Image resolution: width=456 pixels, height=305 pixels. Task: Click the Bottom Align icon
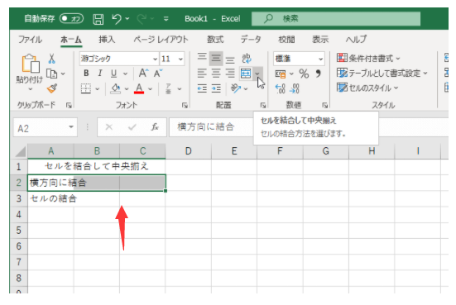(x=230, y=60)
